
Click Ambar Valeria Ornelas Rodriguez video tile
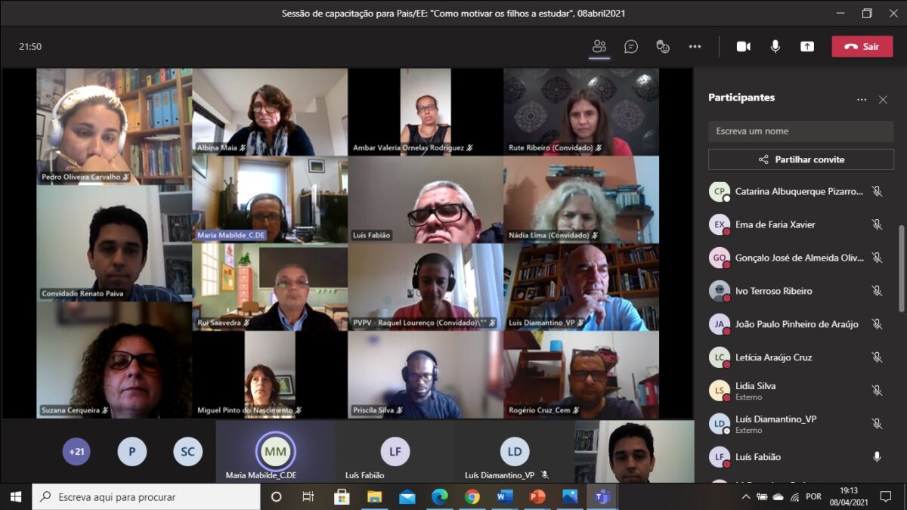(426, 112)
